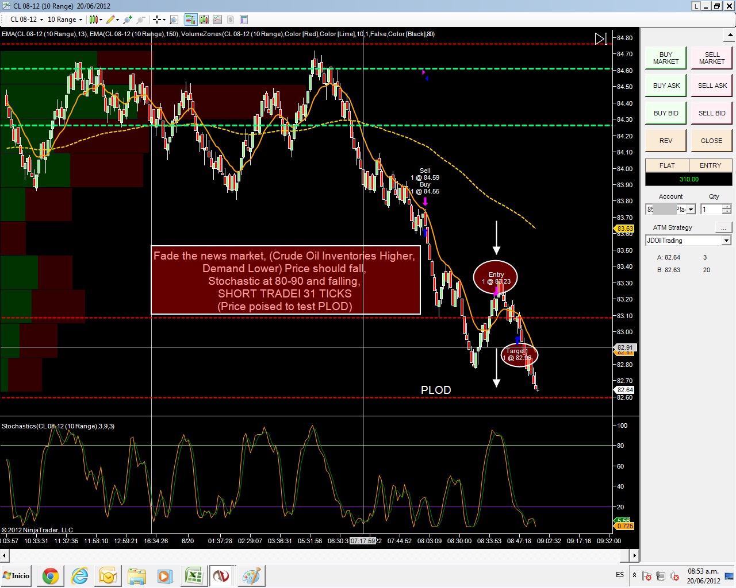Viewport: 736px width, 588px height.
Task: Click the REV reverse position button
Action: pos(666,141)
